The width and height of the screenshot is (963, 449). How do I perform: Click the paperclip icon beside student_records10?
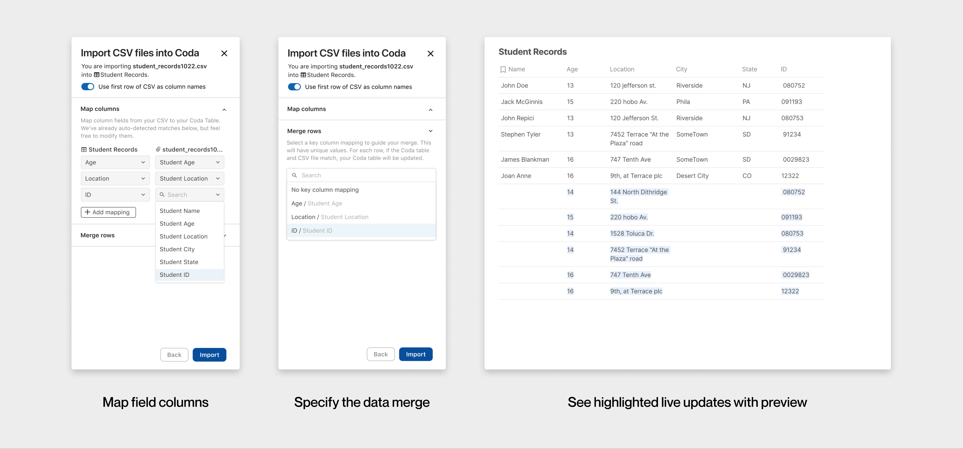158,149
